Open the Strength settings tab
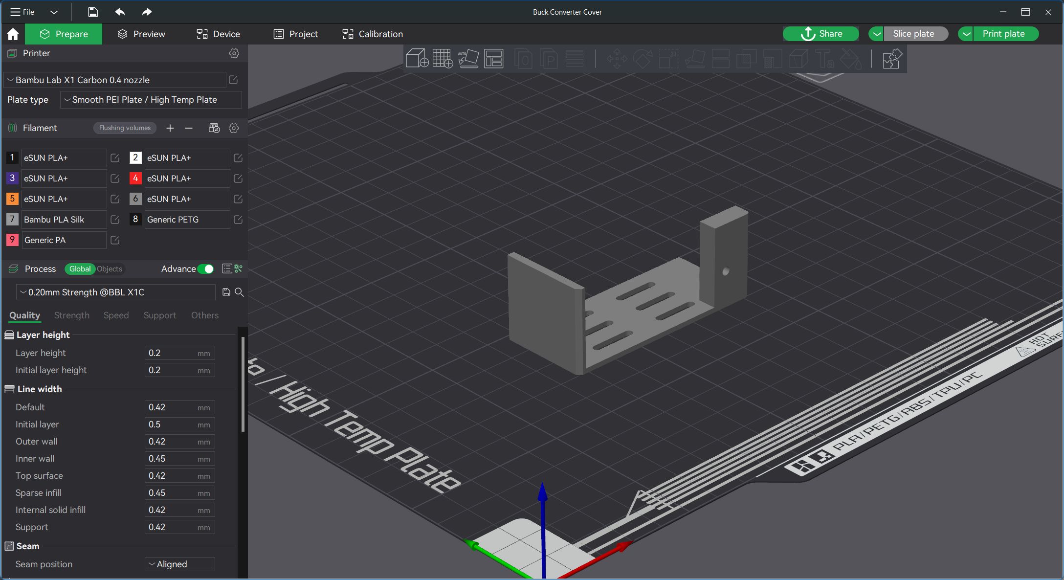The height and width of the screenshot is (580, 1064). pyautogui.click(x=71, y=315)
